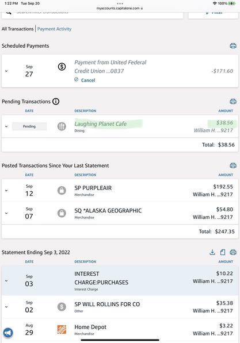Viewport: 240px width, 343px height.
Task: Open the Laughing Planet Cafe transaction
Action: pyautogui.click(x=101, y=124)
